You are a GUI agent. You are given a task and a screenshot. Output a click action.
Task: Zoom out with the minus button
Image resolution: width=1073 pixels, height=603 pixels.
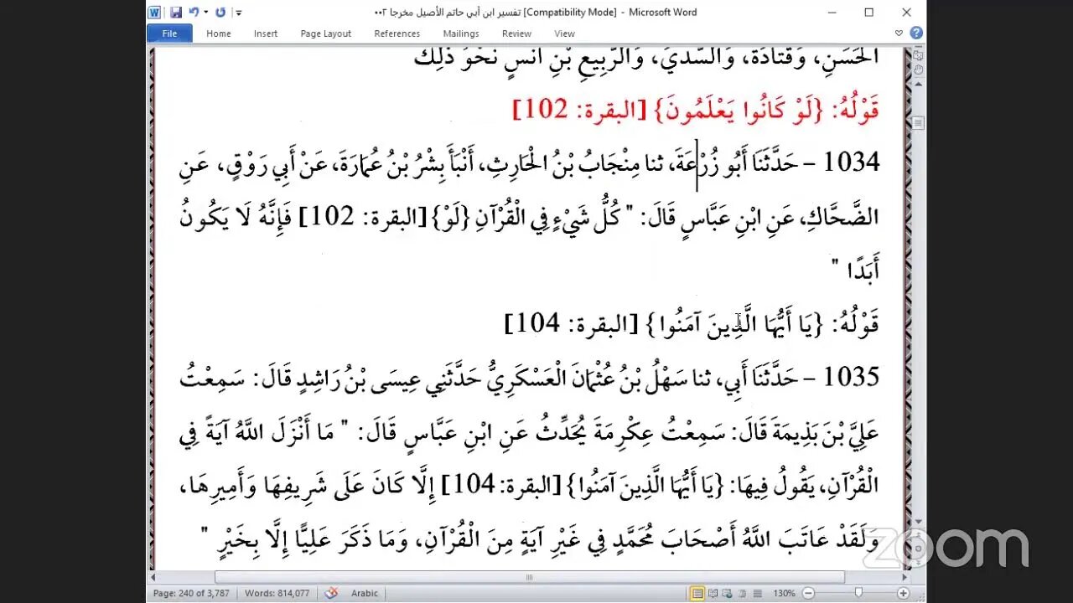(x=807, y=593)
